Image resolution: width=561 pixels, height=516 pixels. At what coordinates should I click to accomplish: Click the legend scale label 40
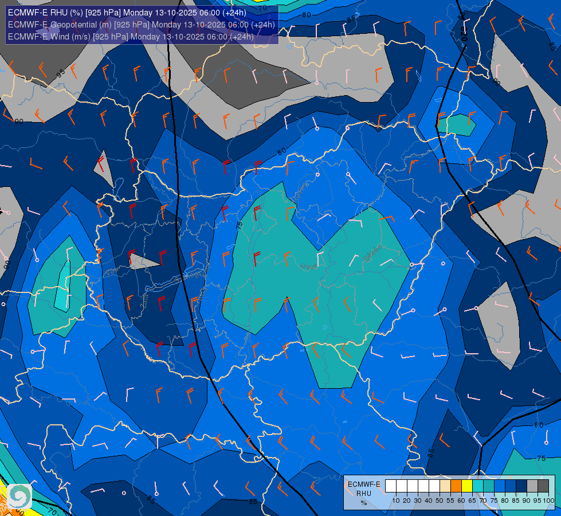pos(429,501)
